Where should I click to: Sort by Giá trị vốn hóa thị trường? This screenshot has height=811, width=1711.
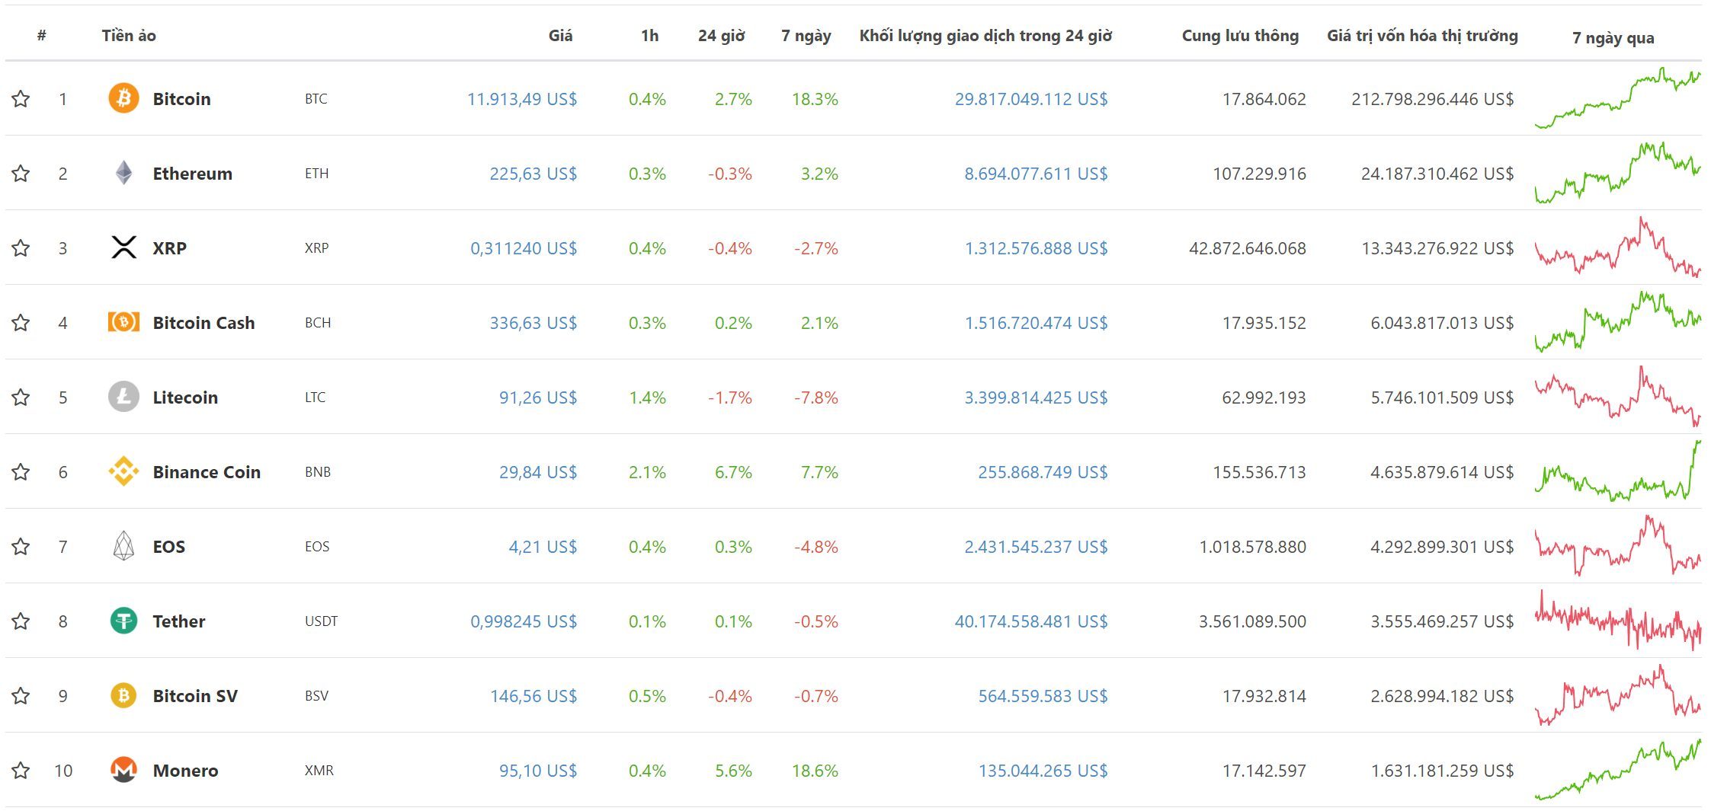1422,36
